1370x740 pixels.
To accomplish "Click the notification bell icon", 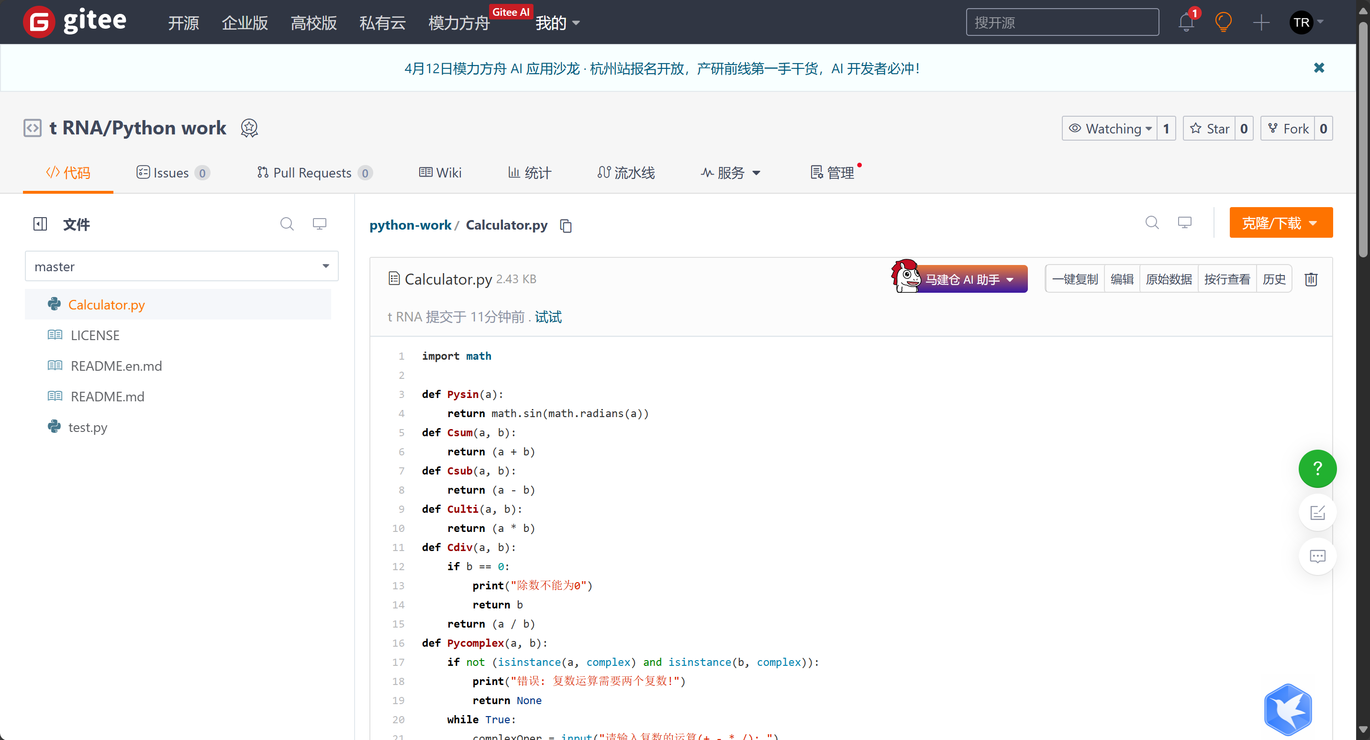I will [1185, 22].
